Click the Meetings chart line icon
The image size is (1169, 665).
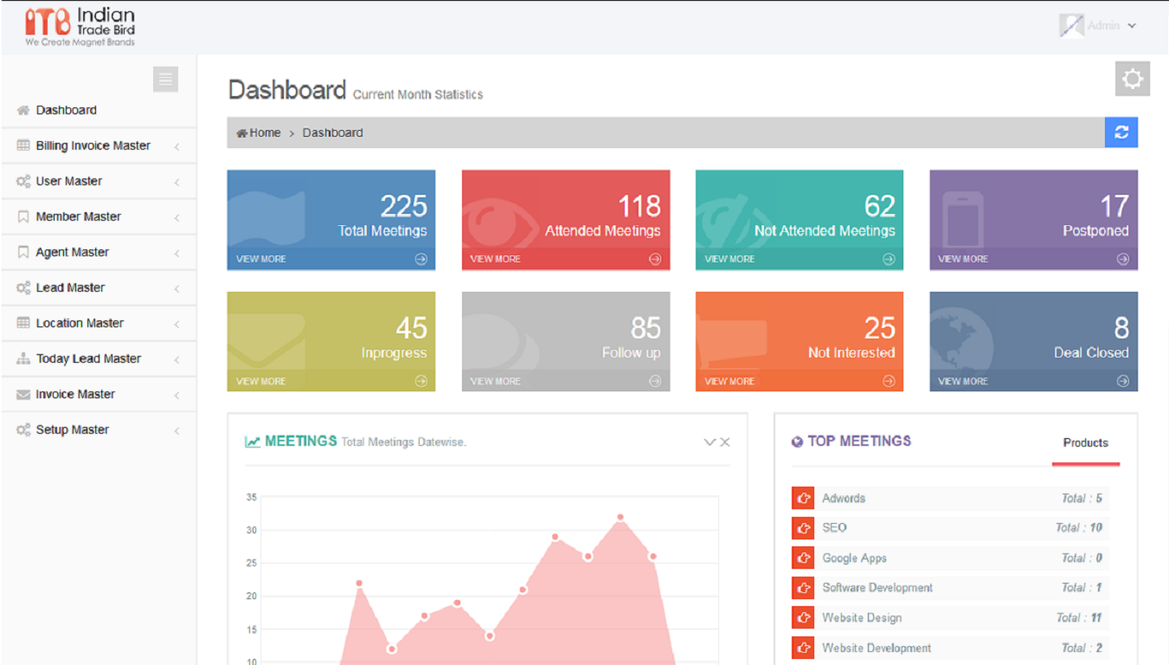(x=253, y=442)
